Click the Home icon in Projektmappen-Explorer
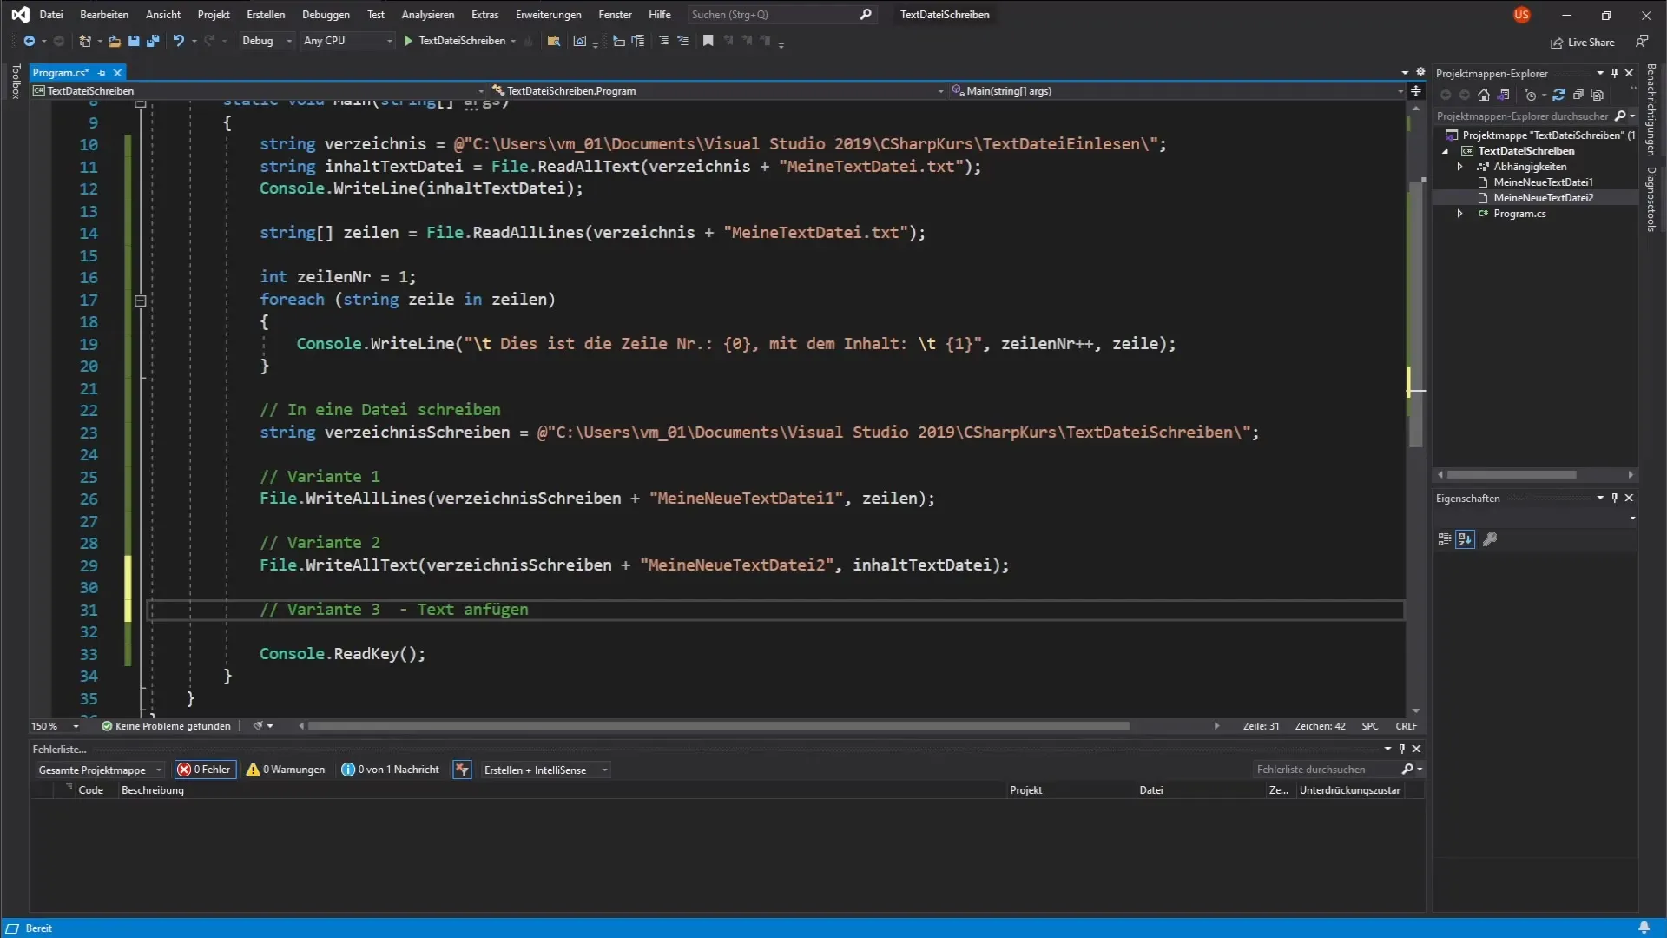Image resolution: width=1667 pixels, height=938 pixels. coord(1484,95)
